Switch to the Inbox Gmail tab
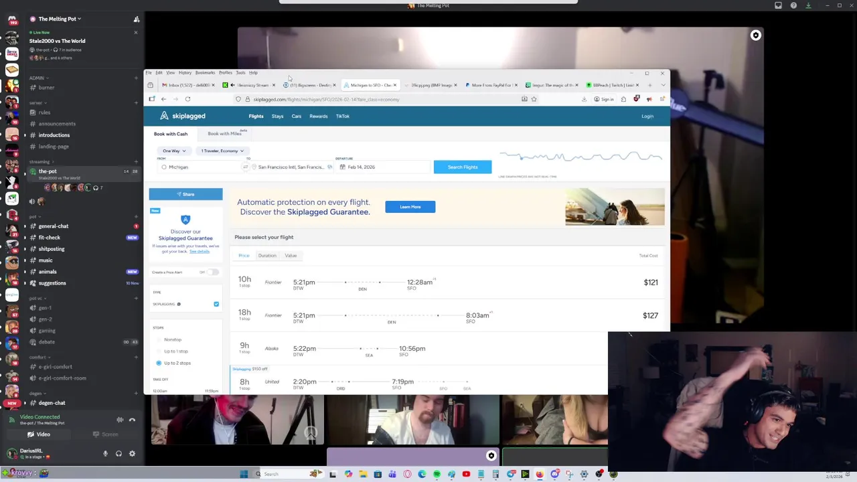Image resolution: width=857 pixels, height=482 pixels. click(188, 85)
